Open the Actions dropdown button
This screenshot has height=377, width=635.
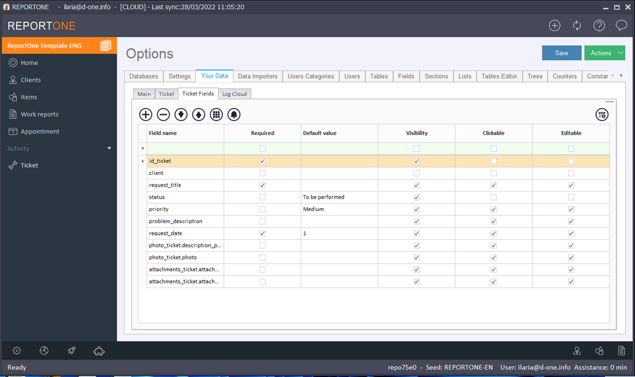tap(605, 53)
